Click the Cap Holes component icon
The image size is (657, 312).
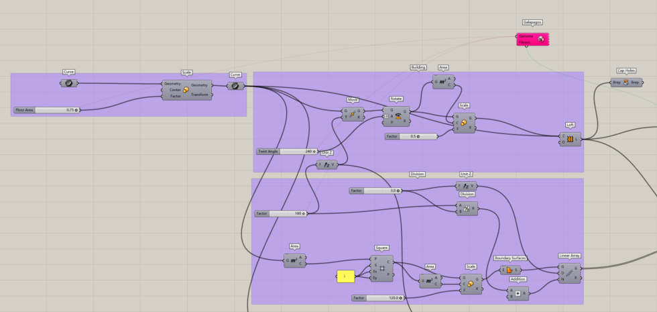pyautogui.click(x=625, y=83)
